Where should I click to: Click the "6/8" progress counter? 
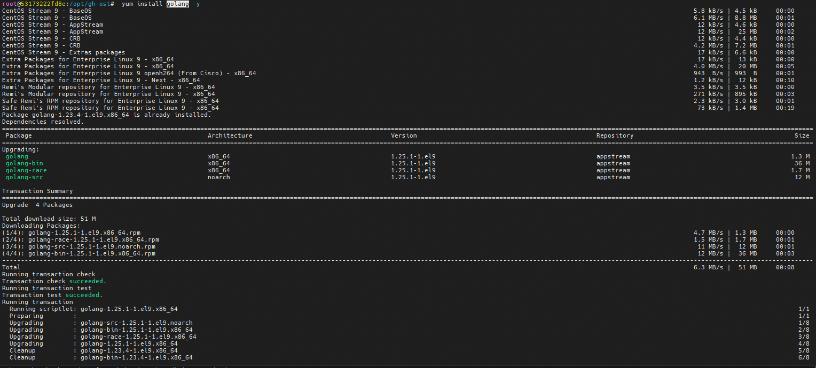pyautogui.click(x=804, y=357)
